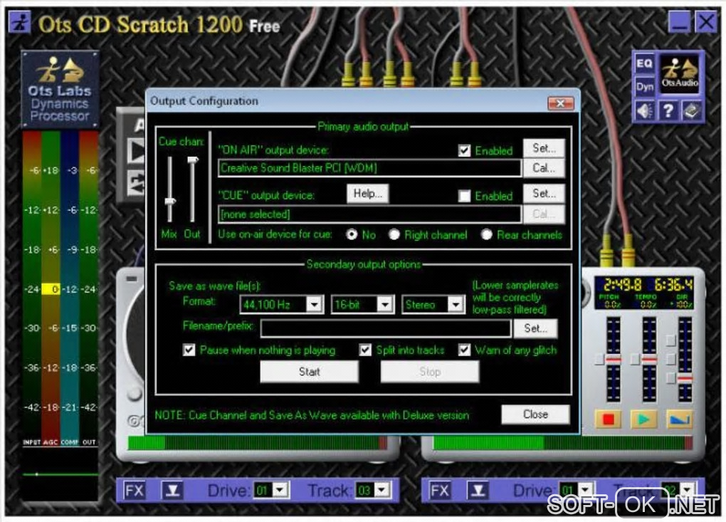Click the Ots Labs Dynamics Processor logo
The height and width of the screenshot is (522, 726).
[60, 90]
